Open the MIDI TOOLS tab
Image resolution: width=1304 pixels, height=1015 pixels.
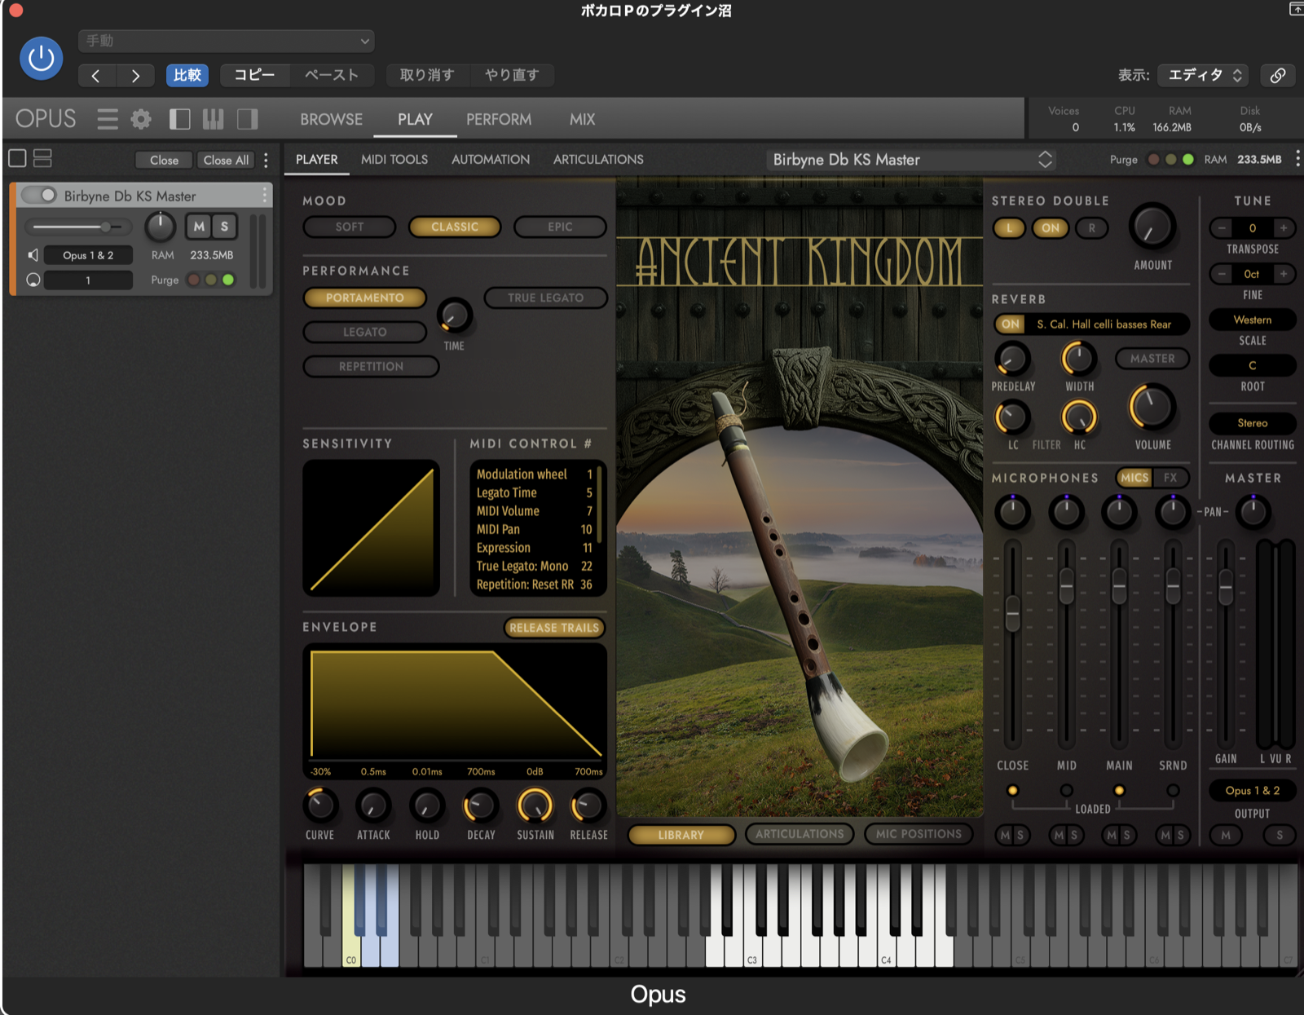pos(394,159)
